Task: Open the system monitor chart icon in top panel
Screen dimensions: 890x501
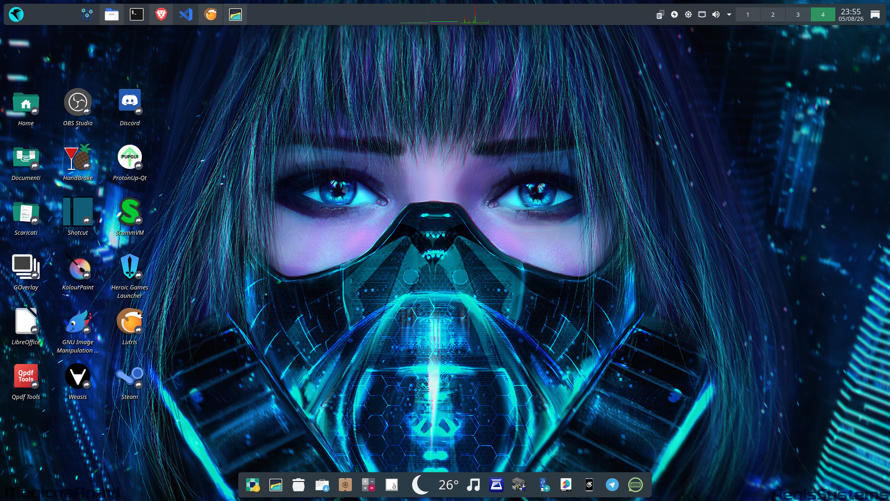Action: [235, 14]
